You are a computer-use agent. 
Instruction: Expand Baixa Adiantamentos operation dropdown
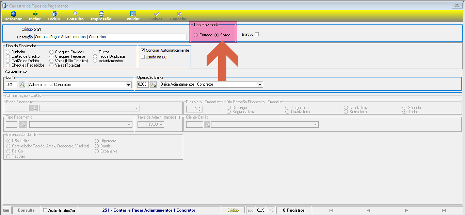tap(260, 84)
